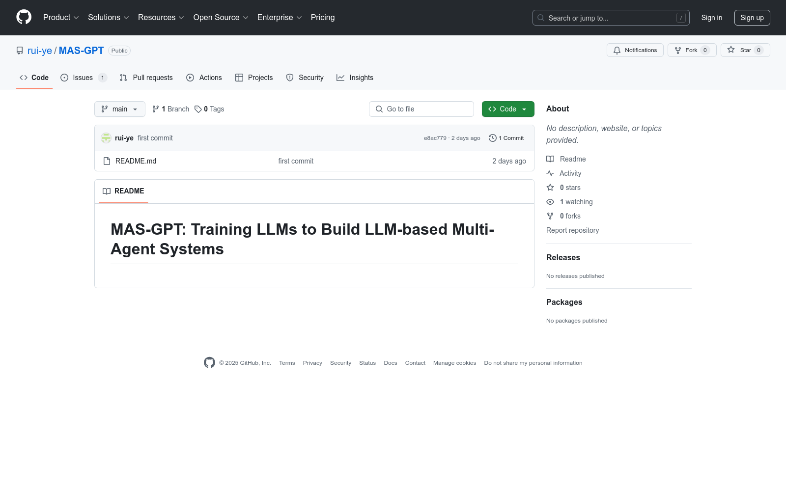Open the rui-ye owner profile link
This screenshot has width=786, height=491.
coord(40,51)
